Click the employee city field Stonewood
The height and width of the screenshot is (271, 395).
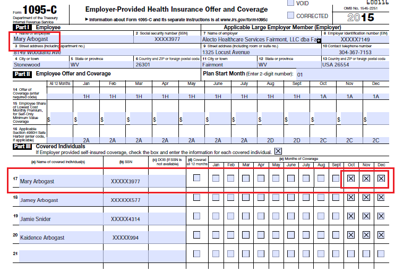click(41, 64)
